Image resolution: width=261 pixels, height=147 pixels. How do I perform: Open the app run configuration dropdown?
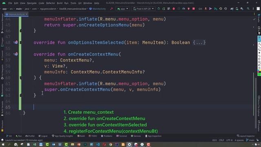pyautogui.click(x=123, y=9)
